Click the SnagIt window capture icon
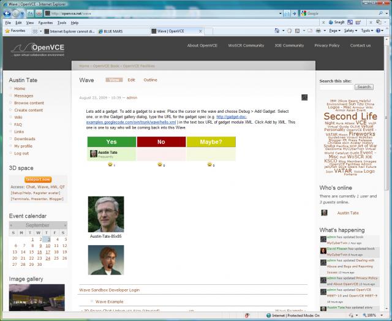392x321 pixels. (x=350, y=22)
